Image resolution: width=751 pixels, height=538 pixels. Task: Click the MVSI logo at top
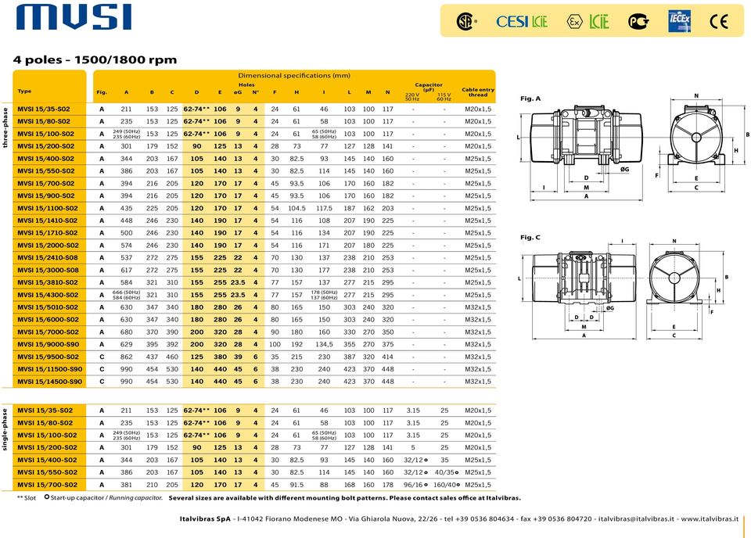(x=74, y=18)
